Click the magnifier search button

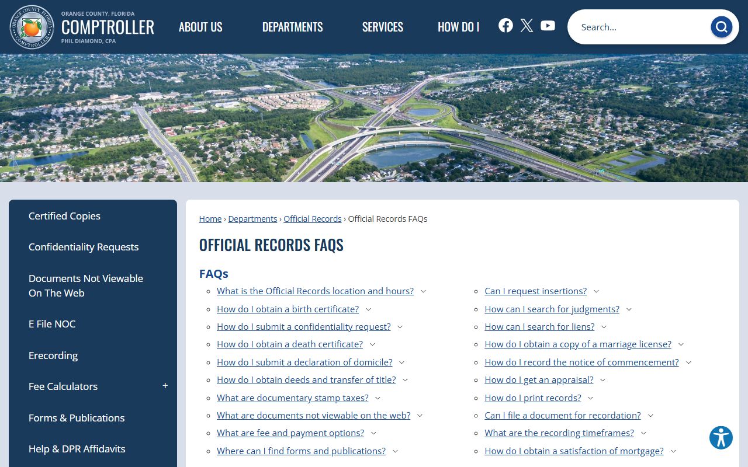click(721, 27)
